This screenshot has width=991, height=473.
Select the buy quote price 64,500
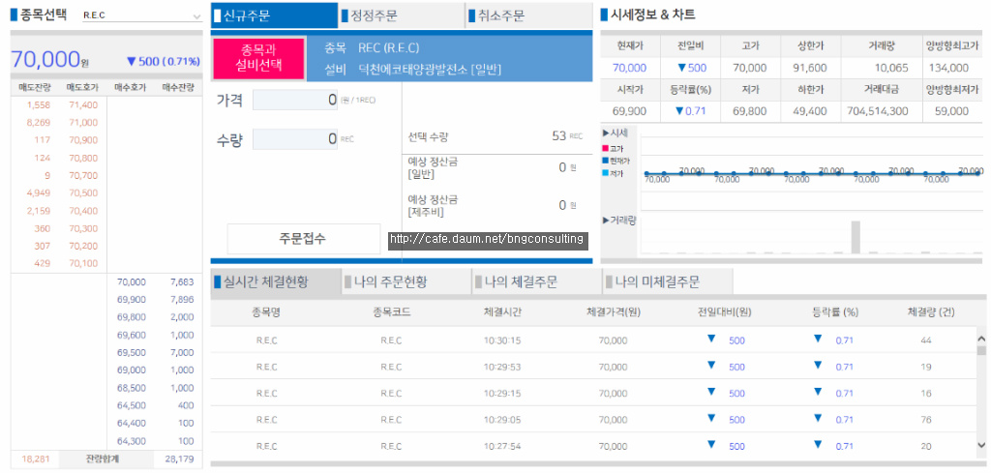coord(132,405)
